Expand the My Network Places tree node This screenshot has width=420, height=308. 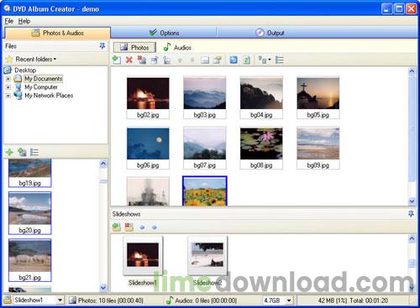8,96
